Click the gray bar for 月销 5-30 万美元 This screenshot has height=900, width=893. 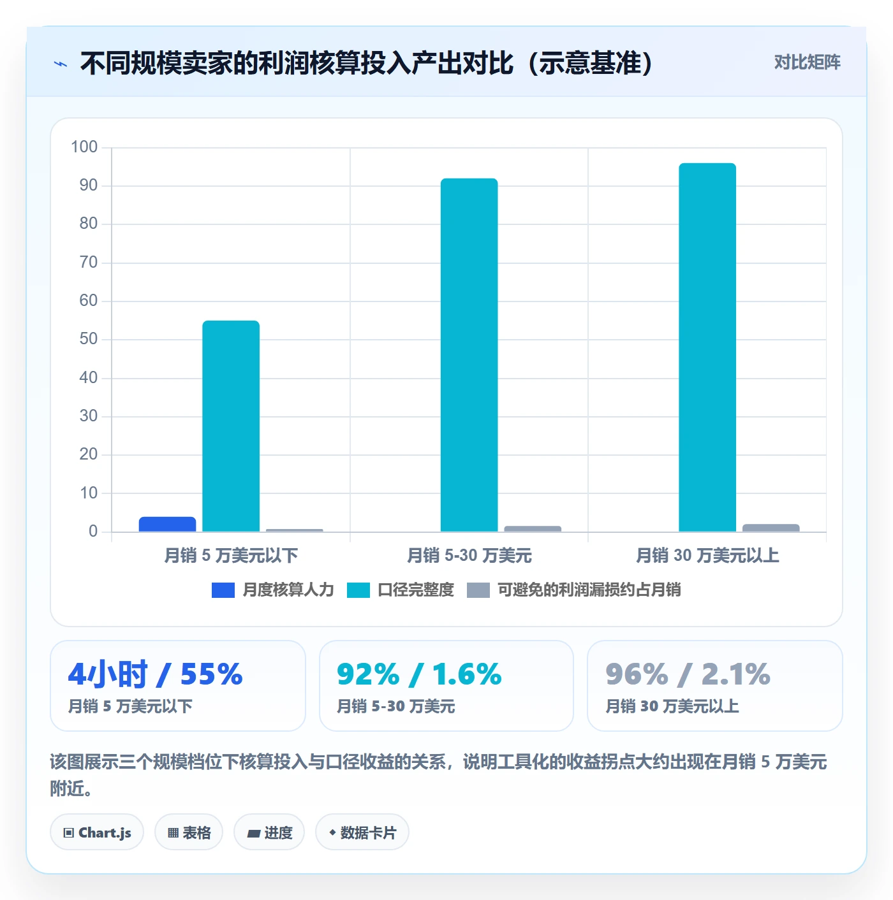tap(533, 528)
